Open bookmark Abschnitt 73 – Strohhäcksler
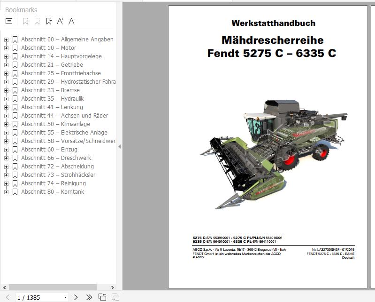This screenshot has height=302, width=375. coord(58,175)
